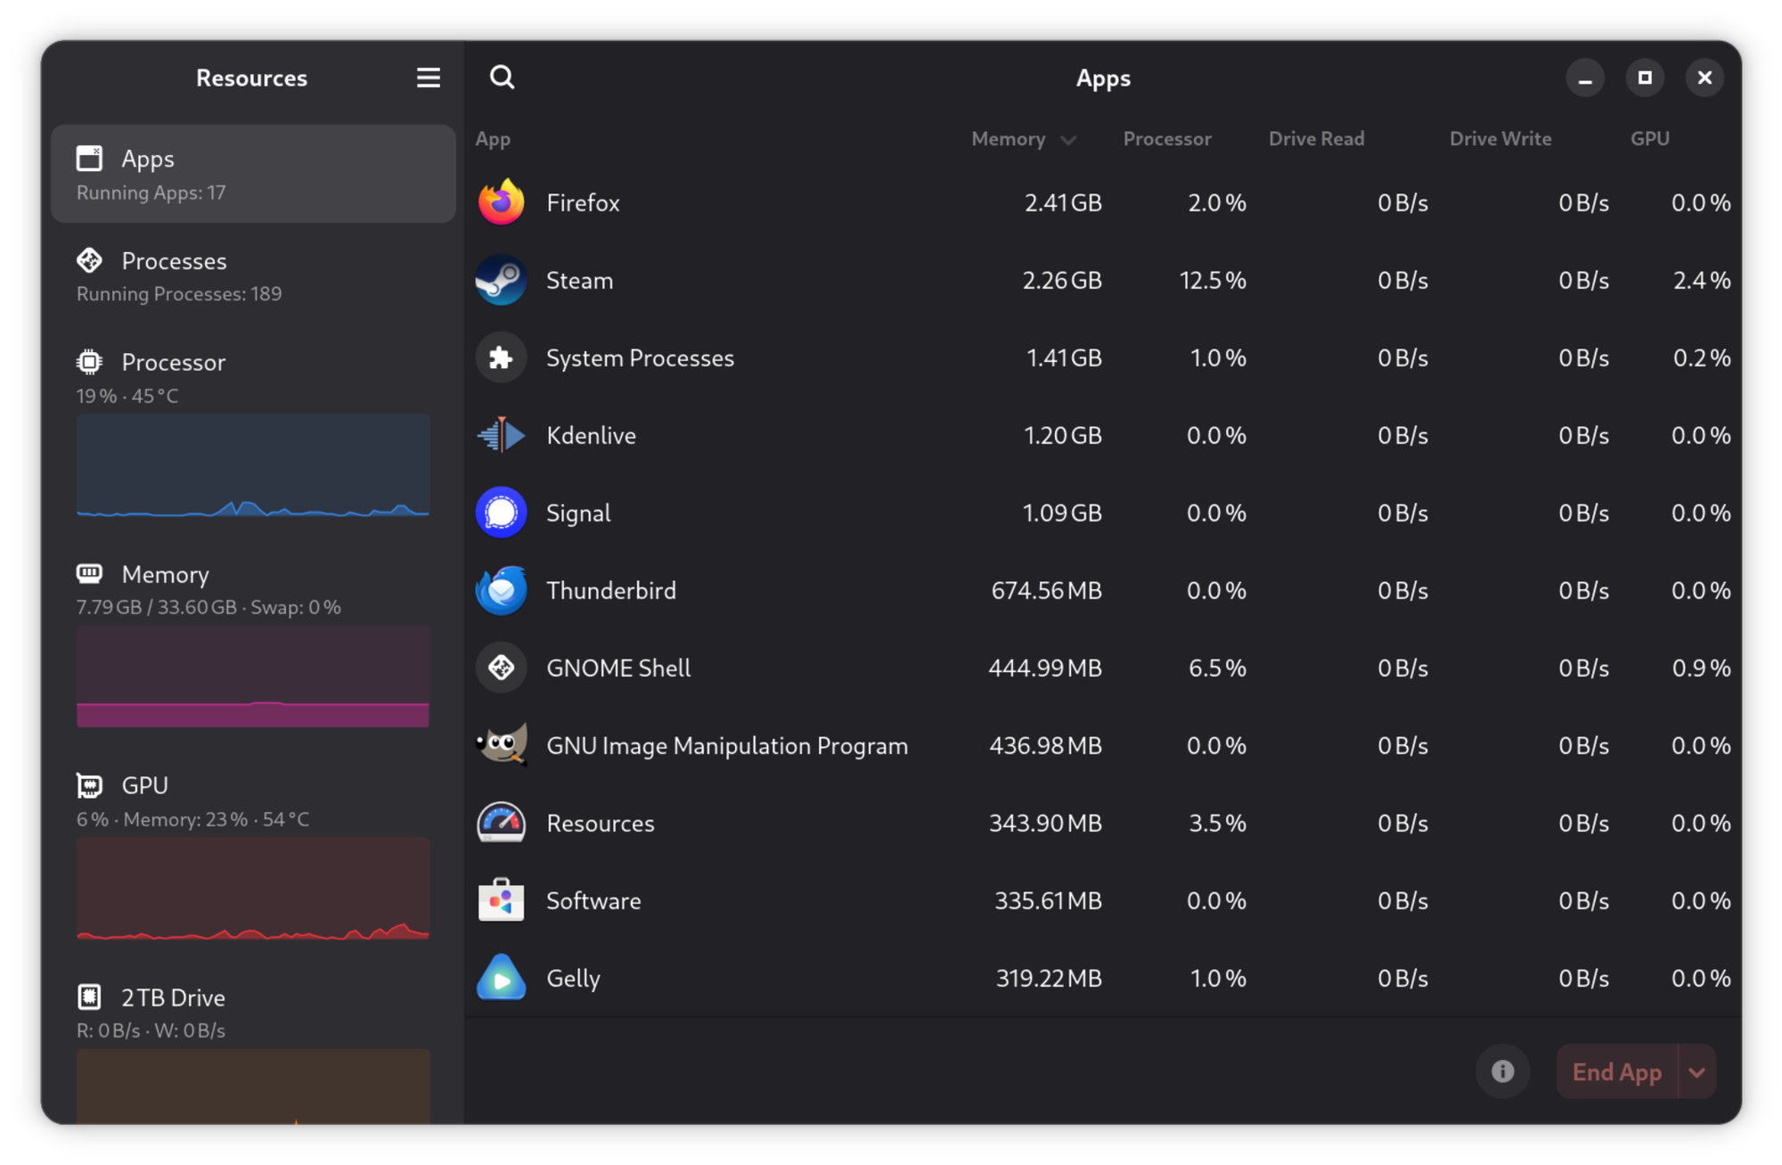Click the GPU usage graph in sidebar

(253, 888)
